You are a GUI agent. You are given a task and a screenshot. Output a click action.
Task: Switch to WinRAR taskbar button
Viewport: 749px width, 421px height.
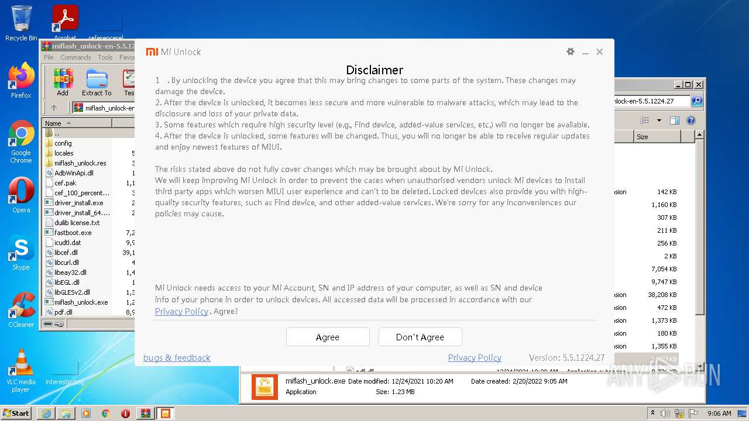[x=145, y=413]
